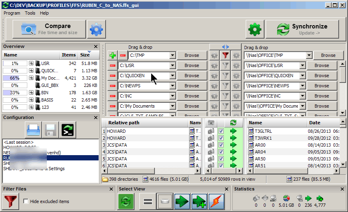Open the Tools menu

point(30,13)
